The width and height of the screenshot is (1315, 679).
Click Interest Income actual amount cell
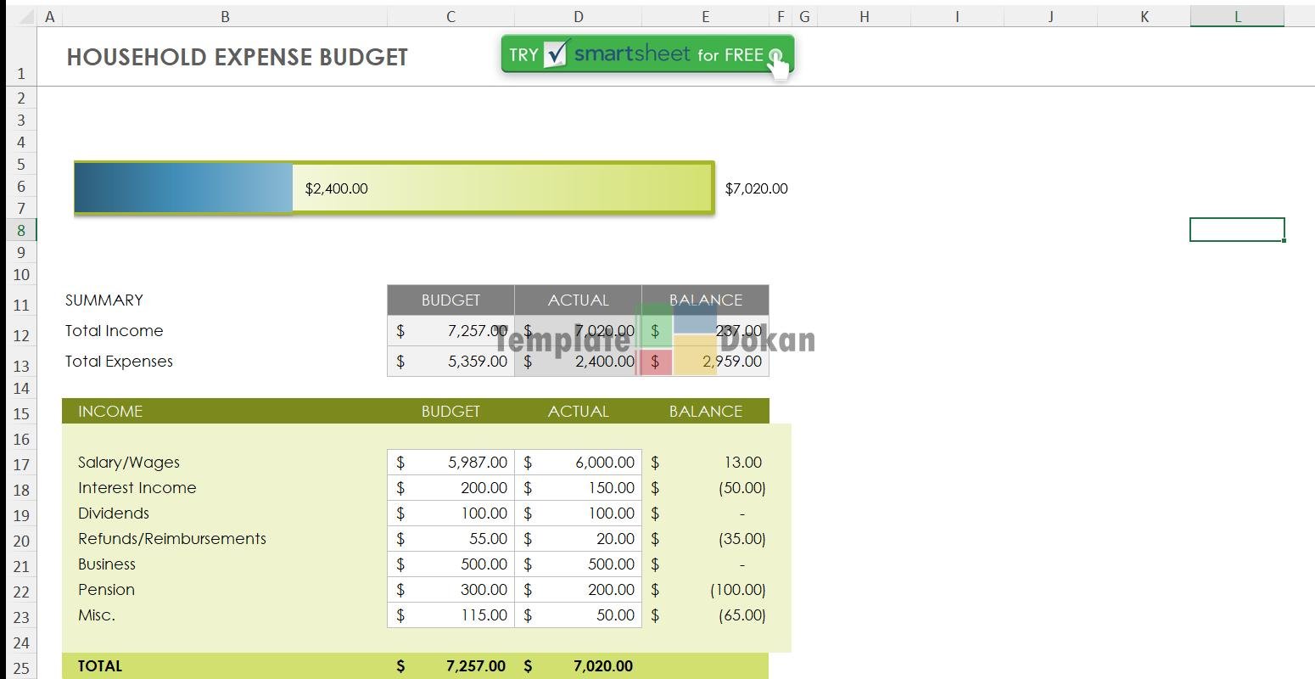pos(578,488)
